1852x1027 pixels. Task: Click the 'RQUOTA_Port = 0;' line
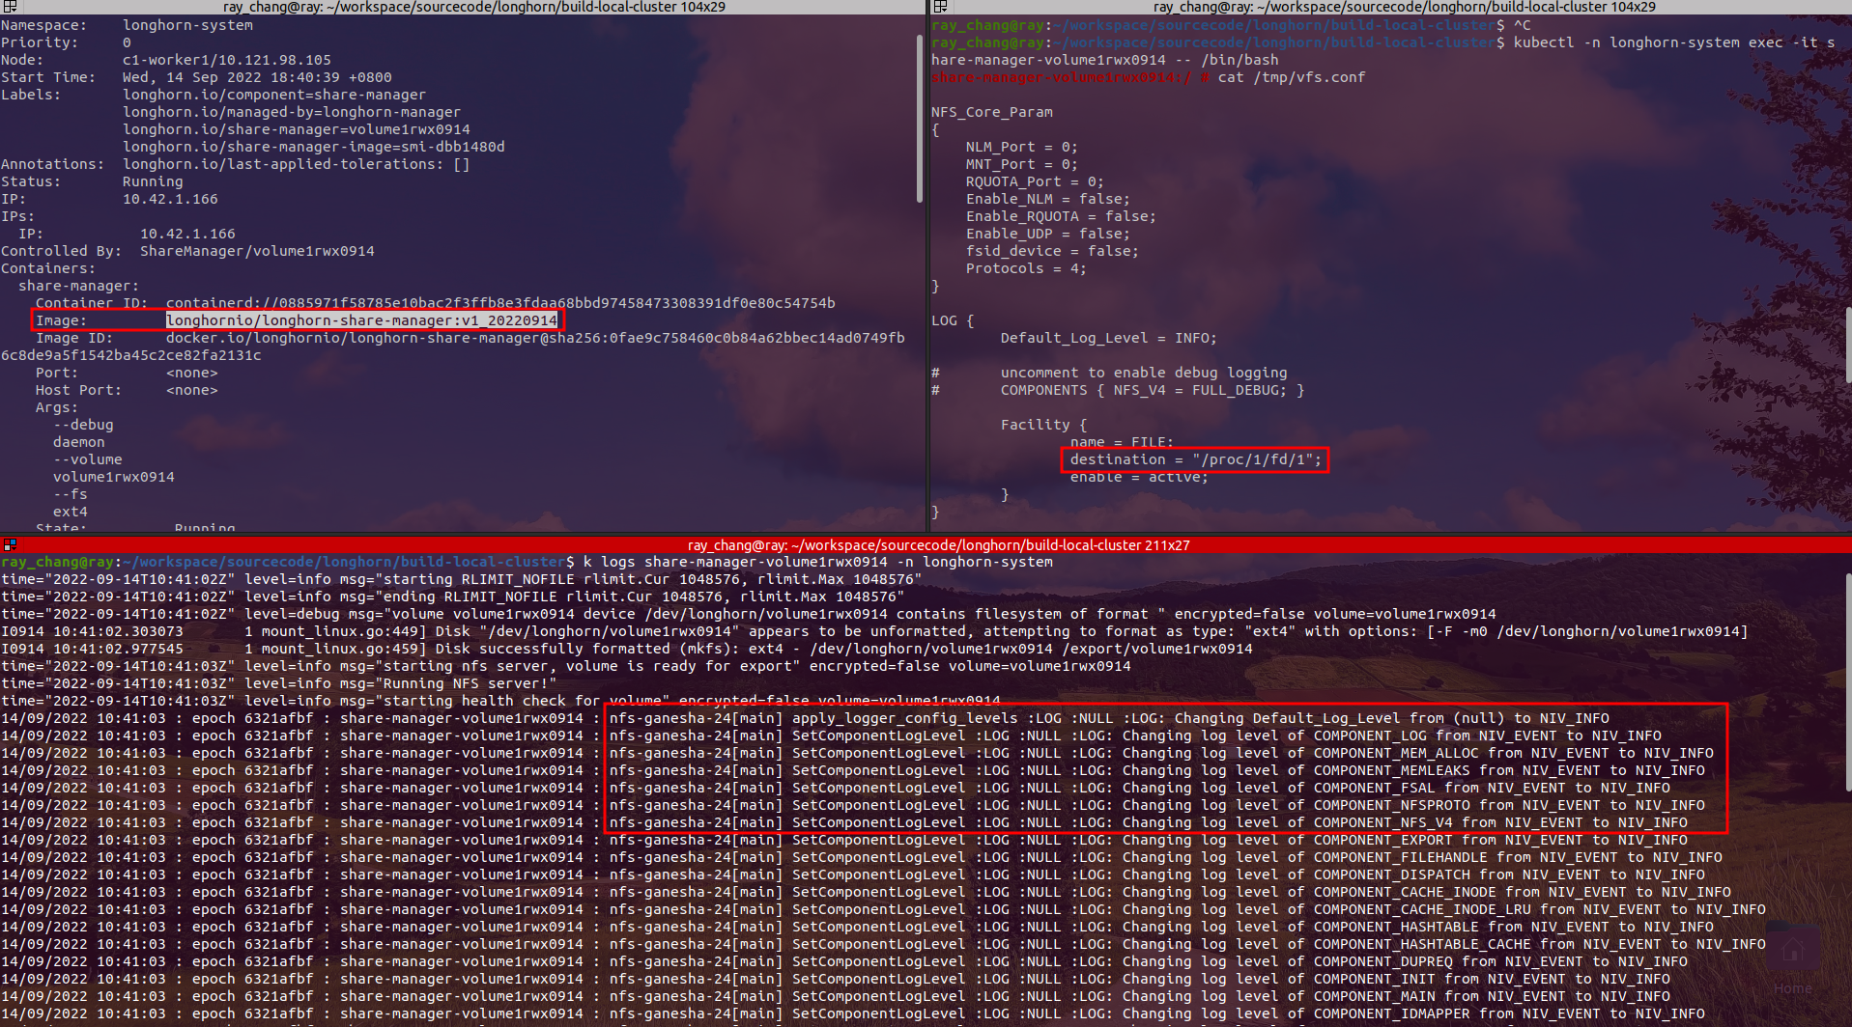coord(1035,181)
